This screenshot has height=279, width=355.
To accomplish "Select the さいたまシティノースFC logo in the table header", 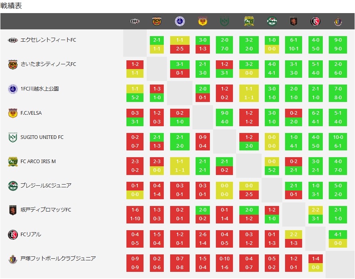I will pyautogui.click(x=157, y=21).
